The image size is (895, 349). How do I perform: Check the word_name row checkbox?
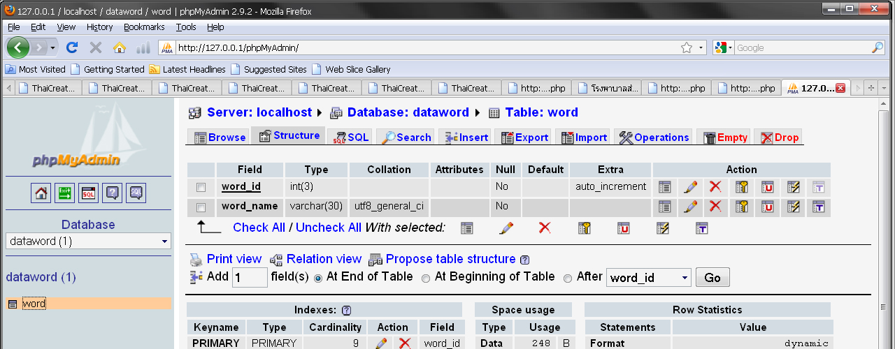[201, 207]
